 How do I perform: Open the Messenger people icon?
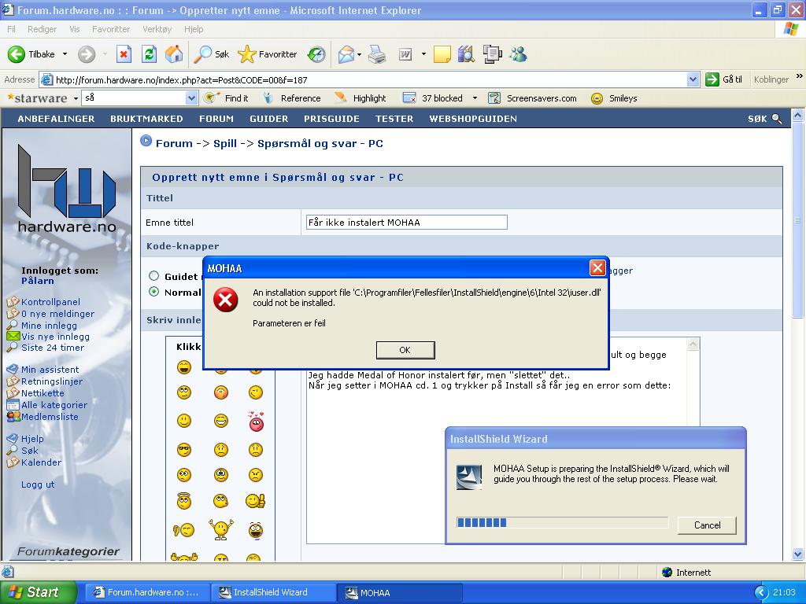click(x=518, y=54)
